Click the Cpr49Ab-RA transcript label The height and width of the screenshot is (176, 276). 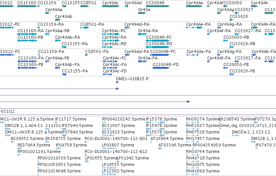[67, 37]
